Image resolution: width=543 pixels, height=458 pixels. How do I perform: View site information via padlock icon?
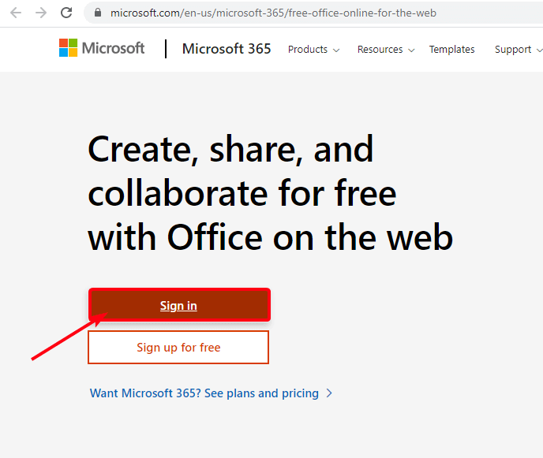98,13
